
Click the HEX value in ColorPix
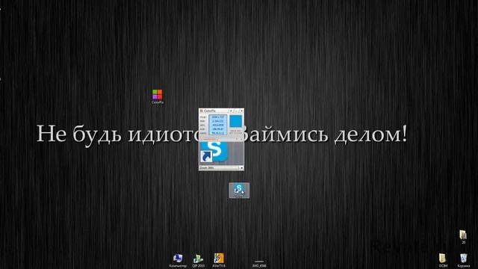coord(218,125)
